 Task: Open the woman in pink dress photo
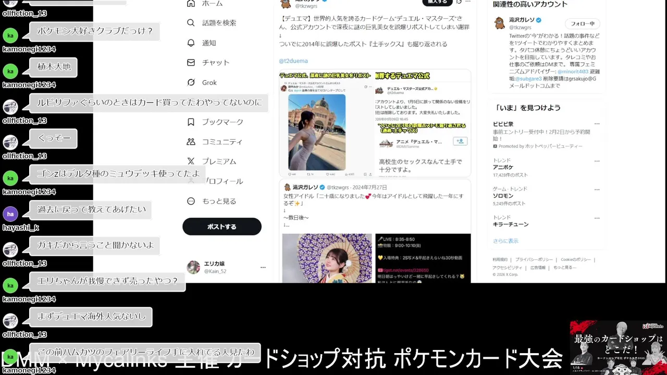pyautogui.click(x=317, y=132)
